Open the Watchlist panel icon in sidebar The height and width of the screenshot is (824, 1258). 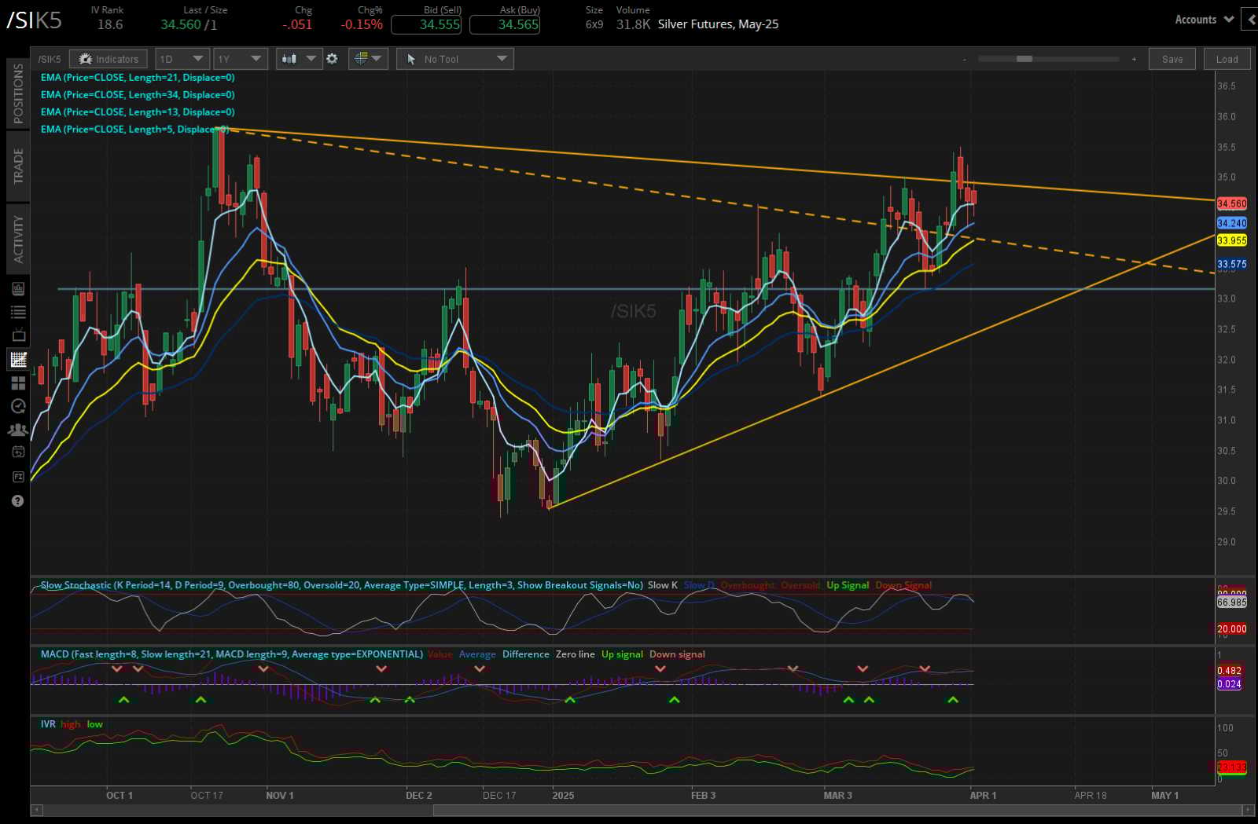[x=18, y=311]
